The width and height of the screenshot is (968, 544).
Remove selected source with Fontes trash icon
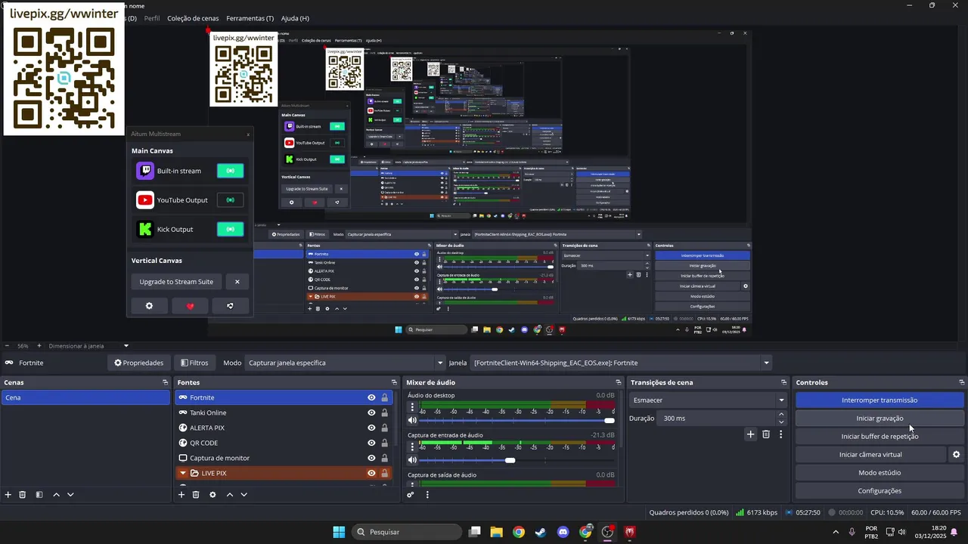pyautogui.click(x=196, y=495)
